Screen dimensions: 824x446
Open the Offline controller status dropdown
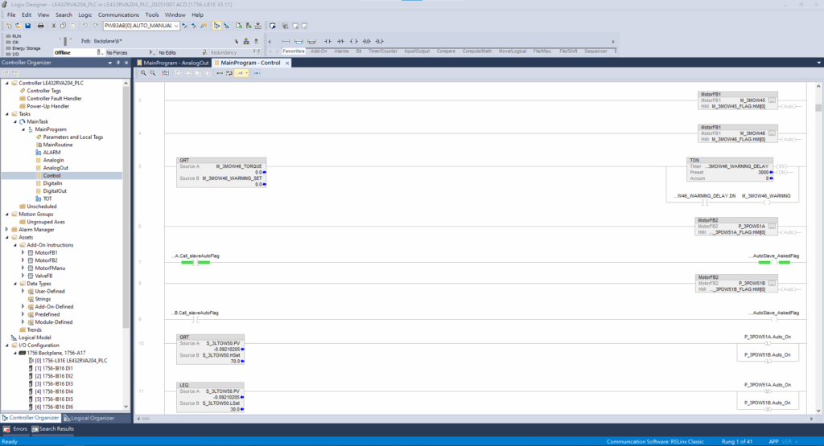point(99,52)
